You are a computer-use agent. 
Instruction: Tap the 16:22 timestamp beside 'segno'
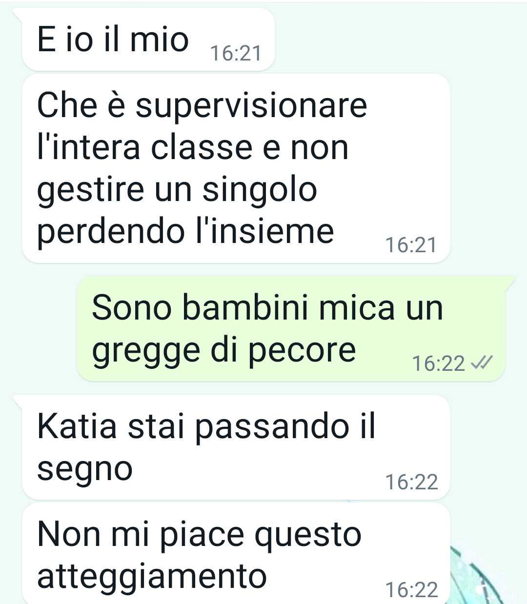pos(411,482)
